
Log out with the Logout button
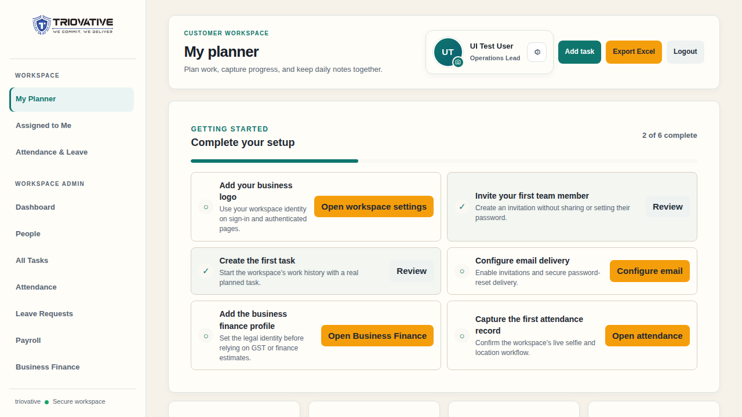(x=685, y=52)
